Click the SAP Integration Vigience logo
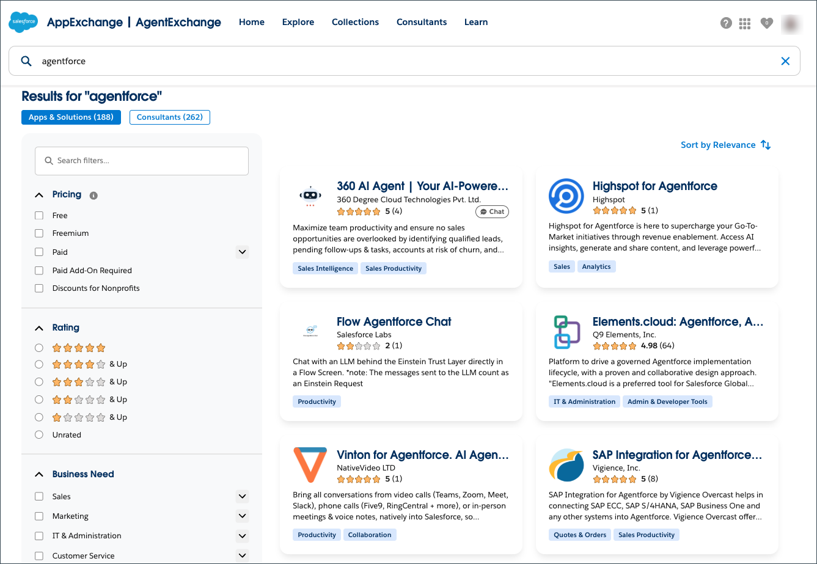This screenshot has width=817, height=564. pos(566,465)
